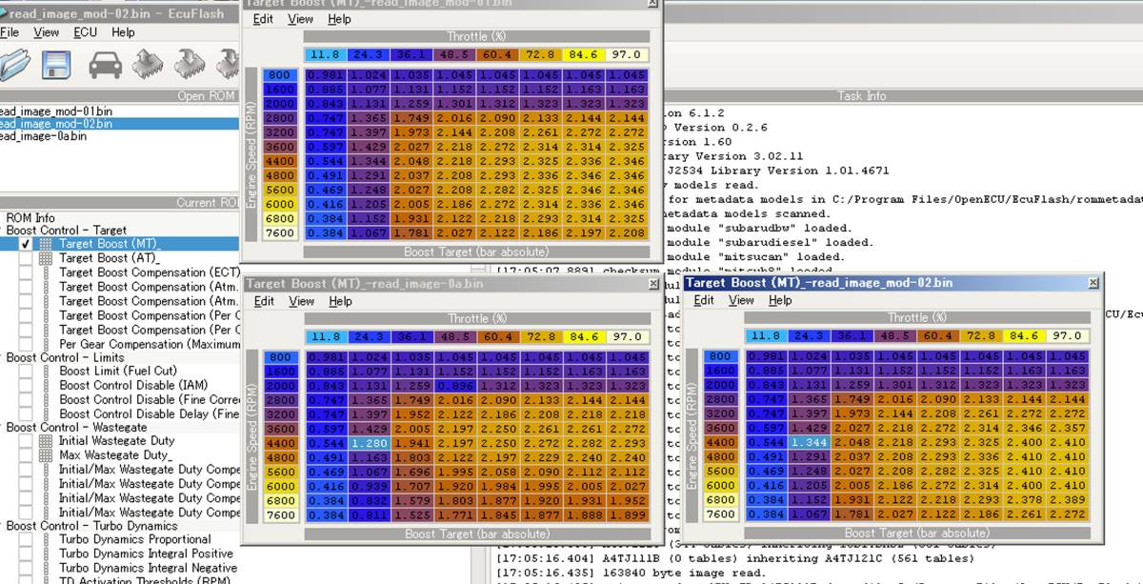Viewport: 1143px width, 584px height.
Task: Close the read_image_mod-02.bin Target Boost window
Action: [1093, 283]
